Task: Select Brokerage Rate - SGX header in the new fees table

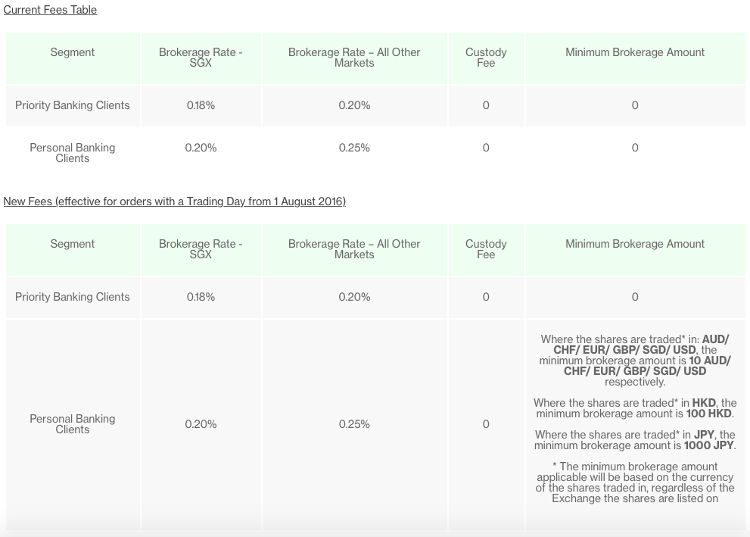Action: pos(201,249)
